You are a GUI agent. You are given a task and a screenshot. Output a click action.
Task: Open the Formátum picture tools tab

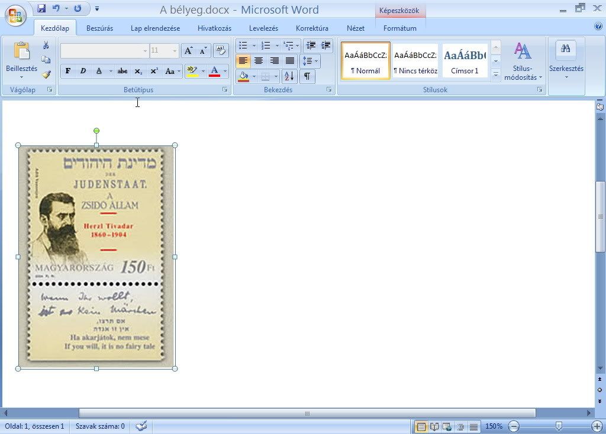click(x=400, y=28)
